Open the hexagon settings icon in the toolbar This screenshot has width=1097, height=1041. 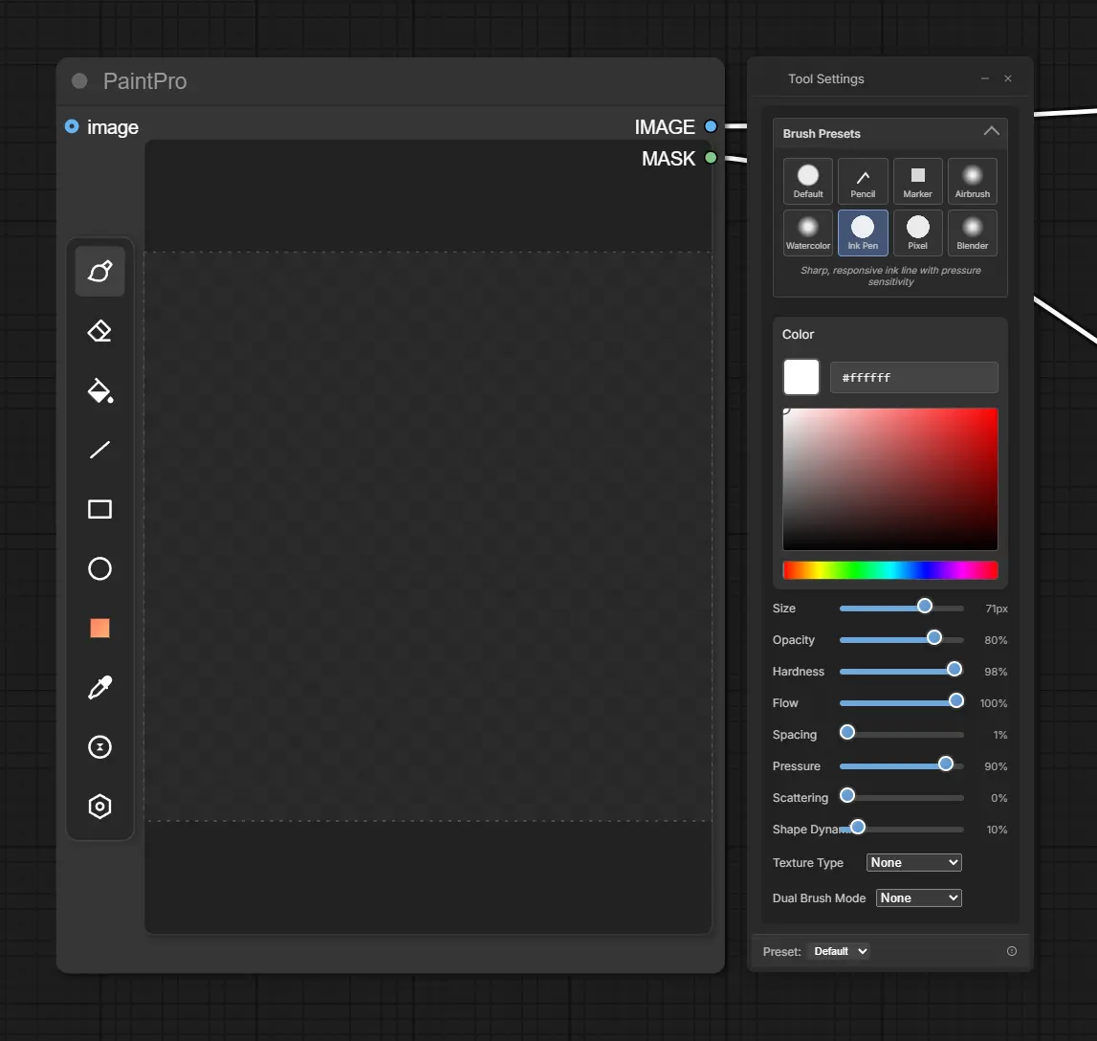point(99,807)
